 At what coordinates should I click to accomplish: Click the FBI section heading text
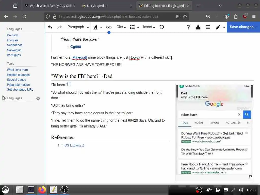[x=82, y=76]
